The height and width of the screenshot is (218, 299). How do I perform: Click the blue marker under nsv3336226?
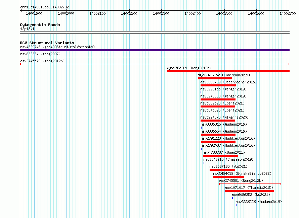coord(236,205)
